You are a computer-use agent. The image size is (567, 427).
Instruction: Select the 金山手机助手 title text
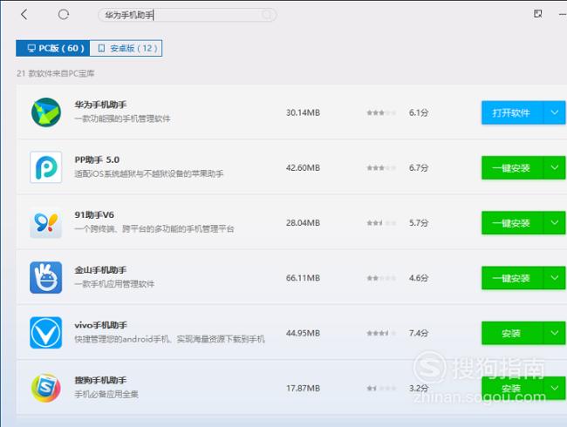100,270
